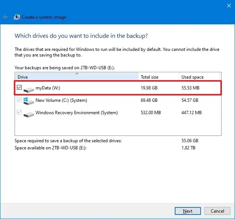Click the 55.53 MB used space value
This screenshot has height=219, width=235.
[x=190, y=88]
